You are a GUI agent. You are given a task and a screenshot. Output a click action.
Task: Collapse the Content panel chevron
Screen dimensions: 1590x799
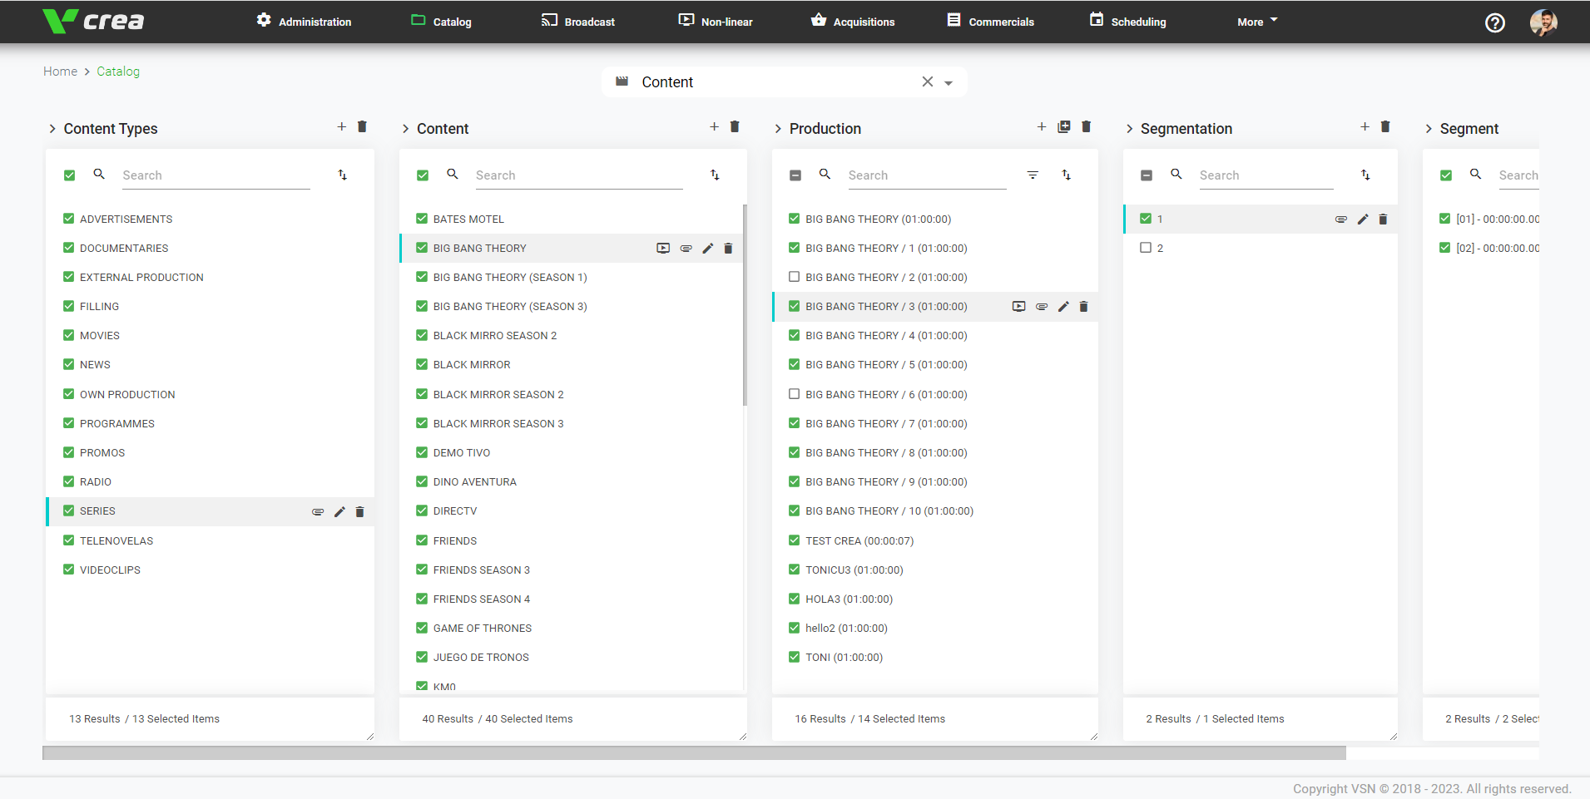tap(405, 128)
